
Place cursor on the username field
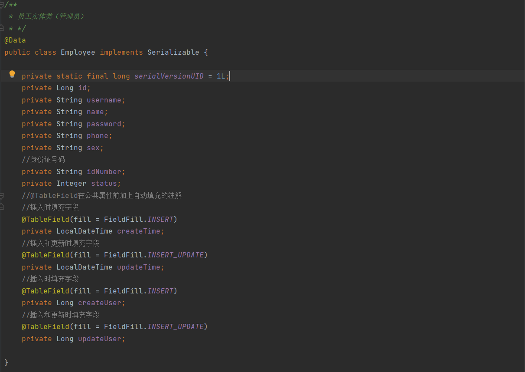[104, 100]
